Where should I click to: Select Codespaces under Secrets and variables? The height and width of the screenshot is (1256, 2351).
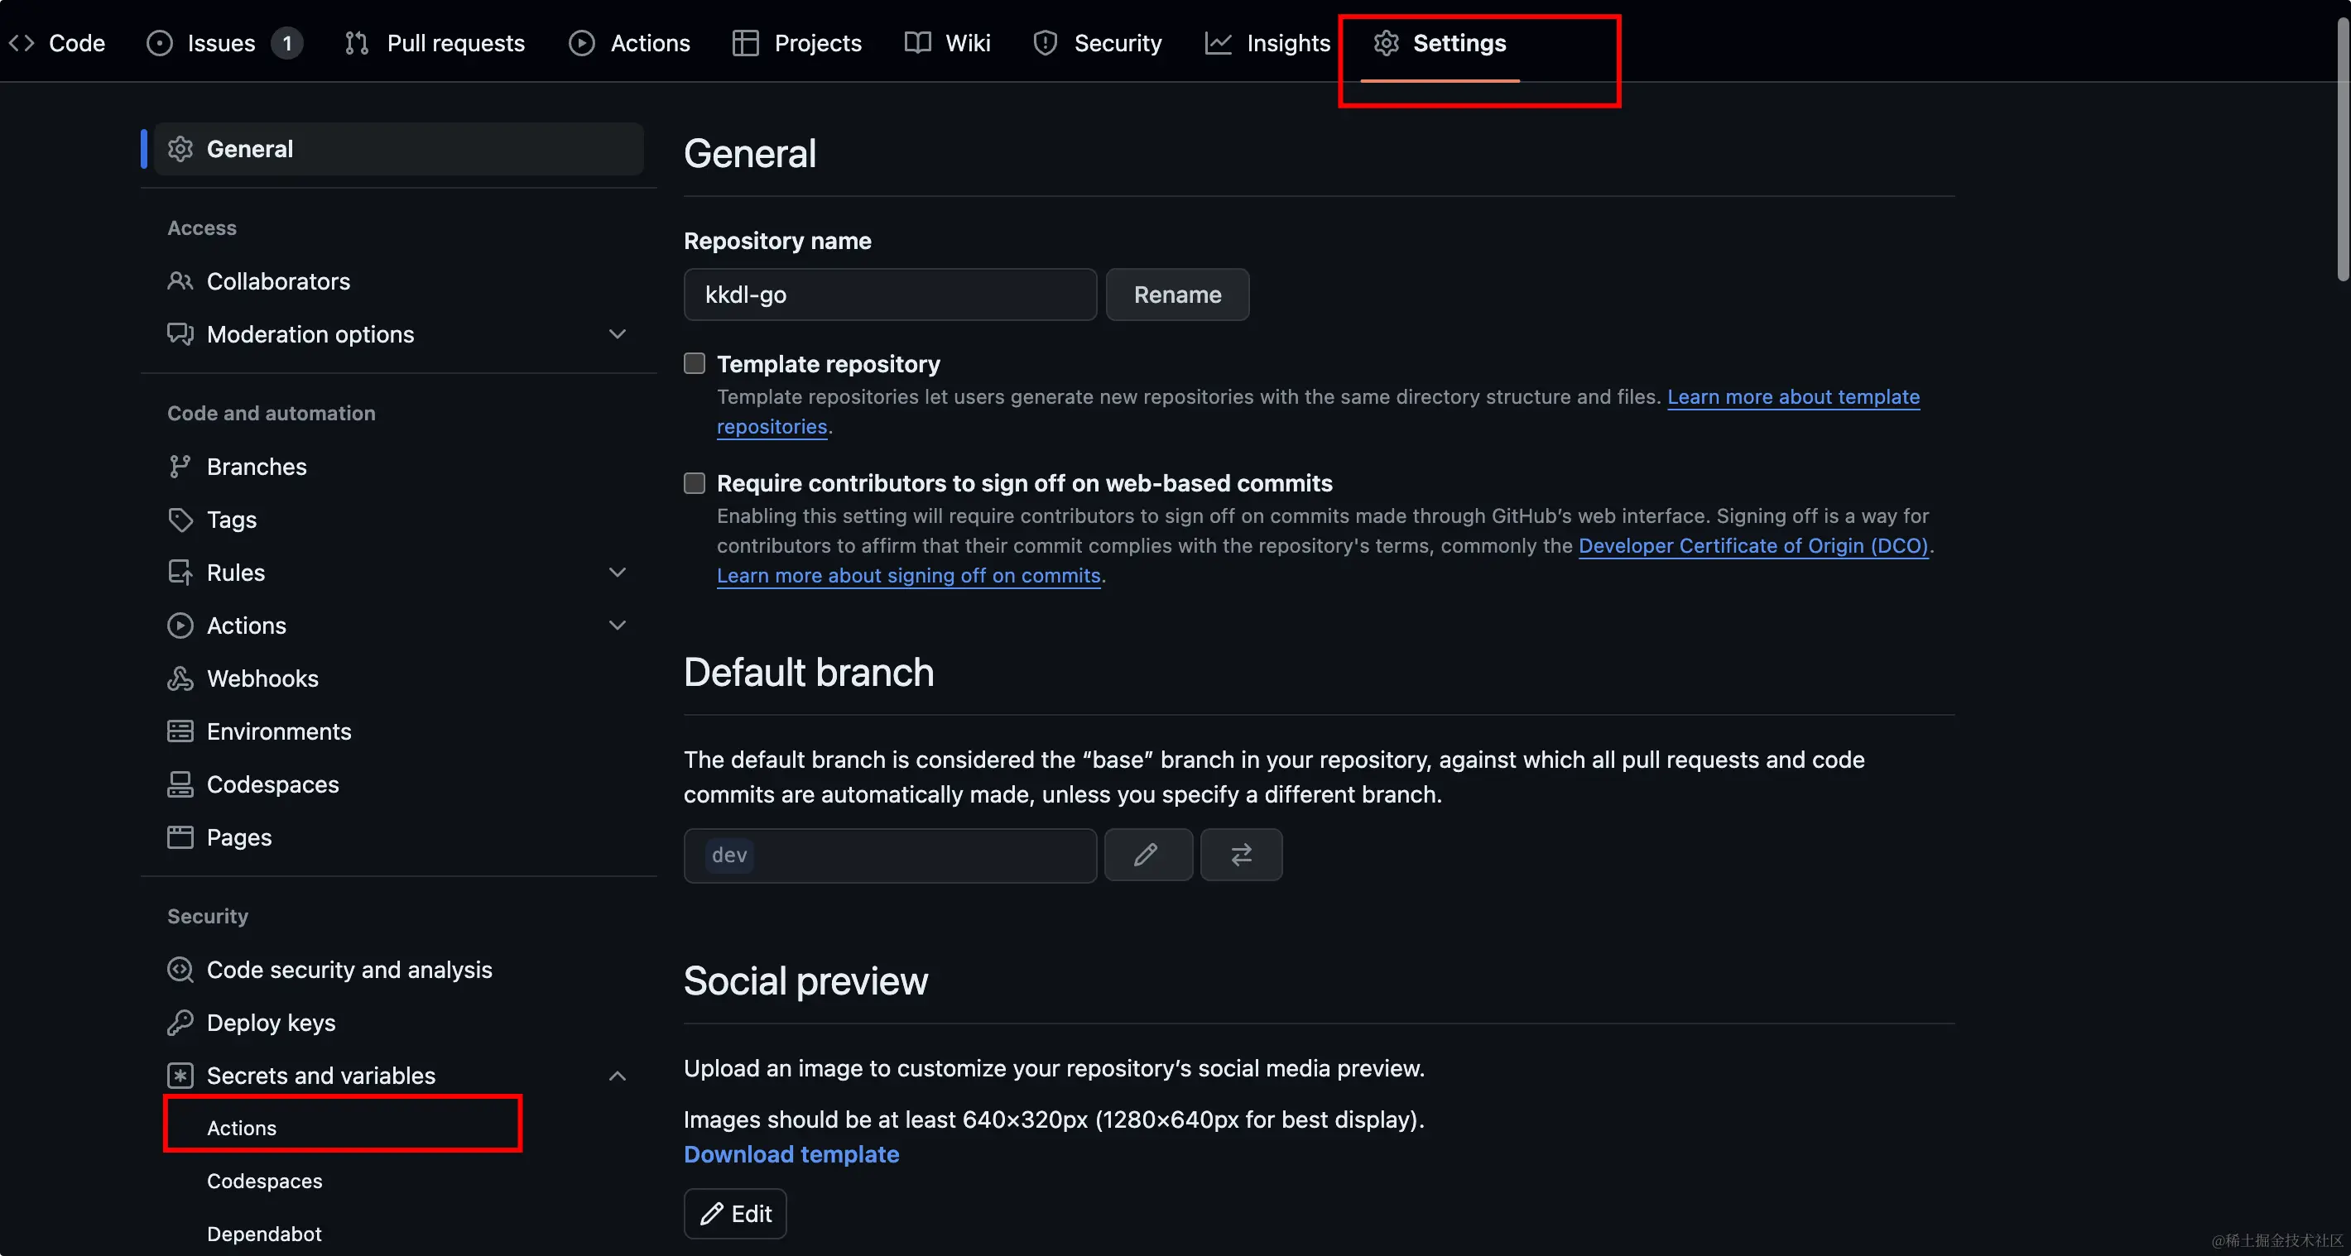(265, 1182)
